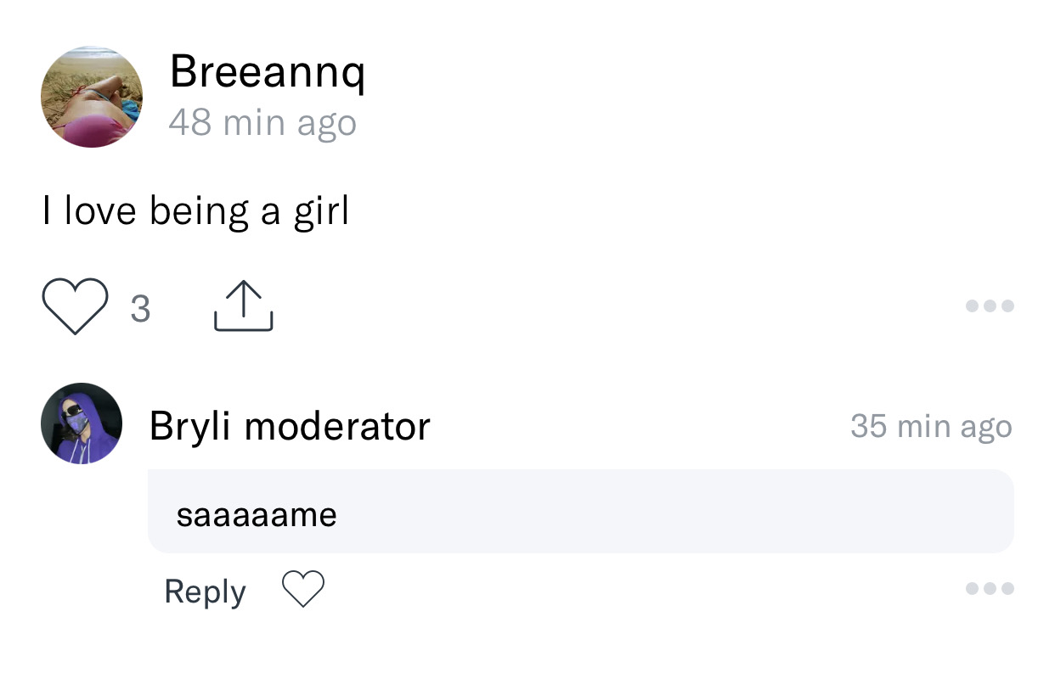
Task: Open Bryli's hooded avatar picture
Action: [x=82, y=423]
